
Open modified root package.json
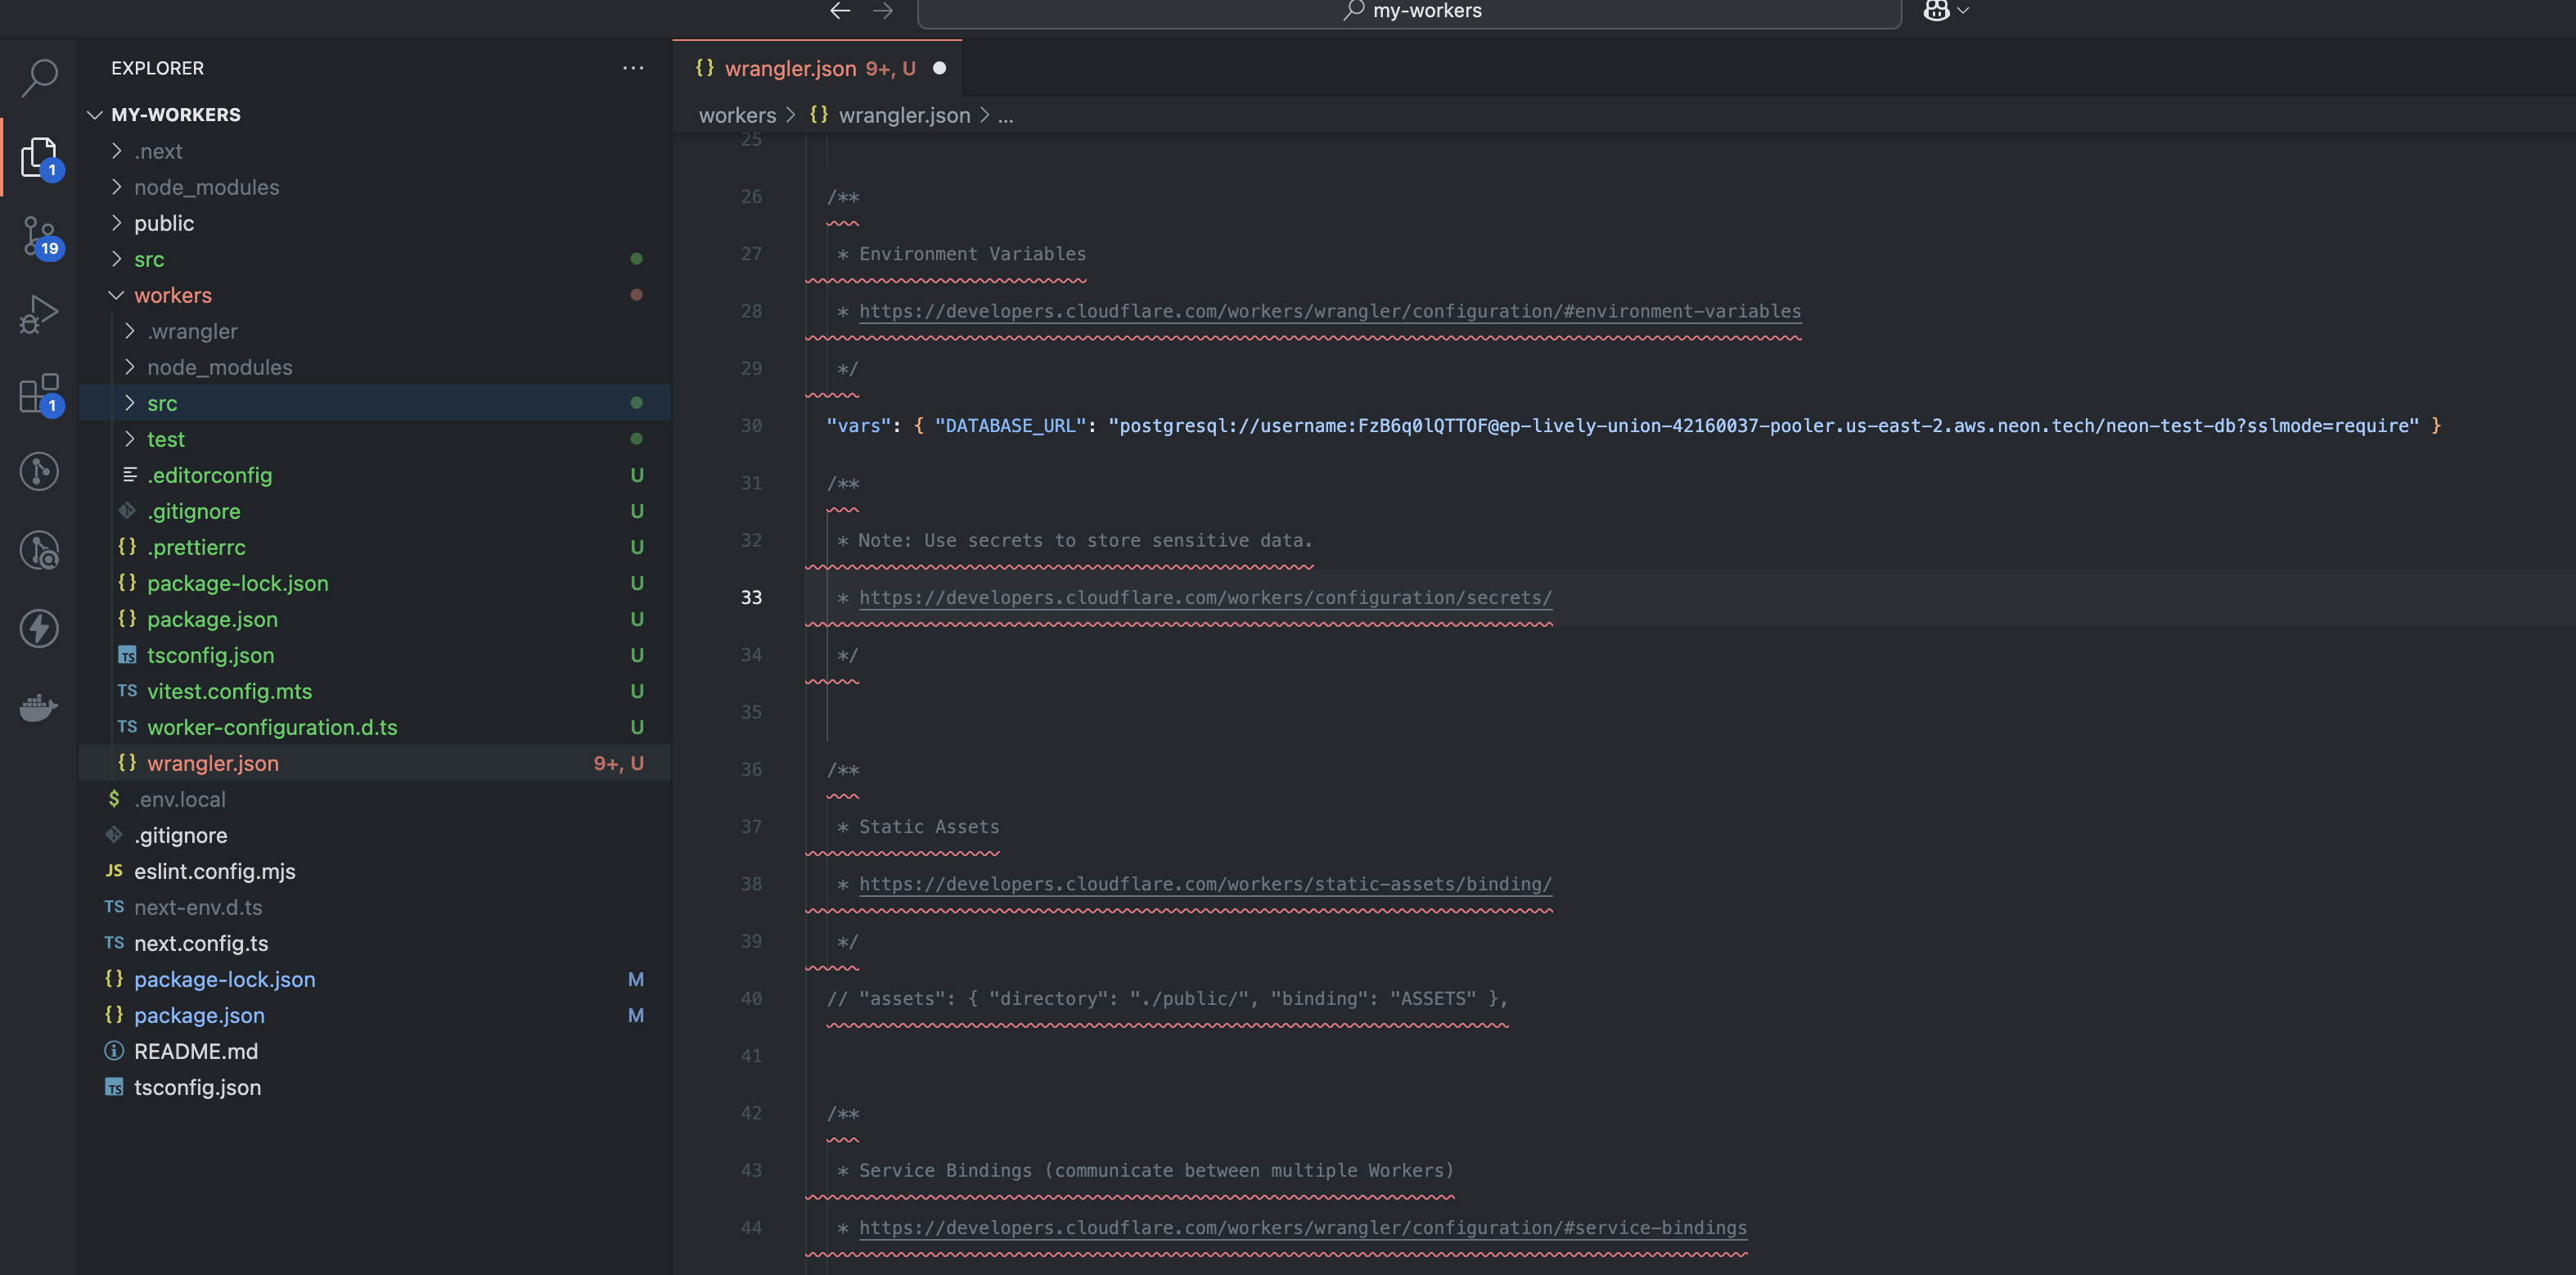click(x=375, y=1015)
